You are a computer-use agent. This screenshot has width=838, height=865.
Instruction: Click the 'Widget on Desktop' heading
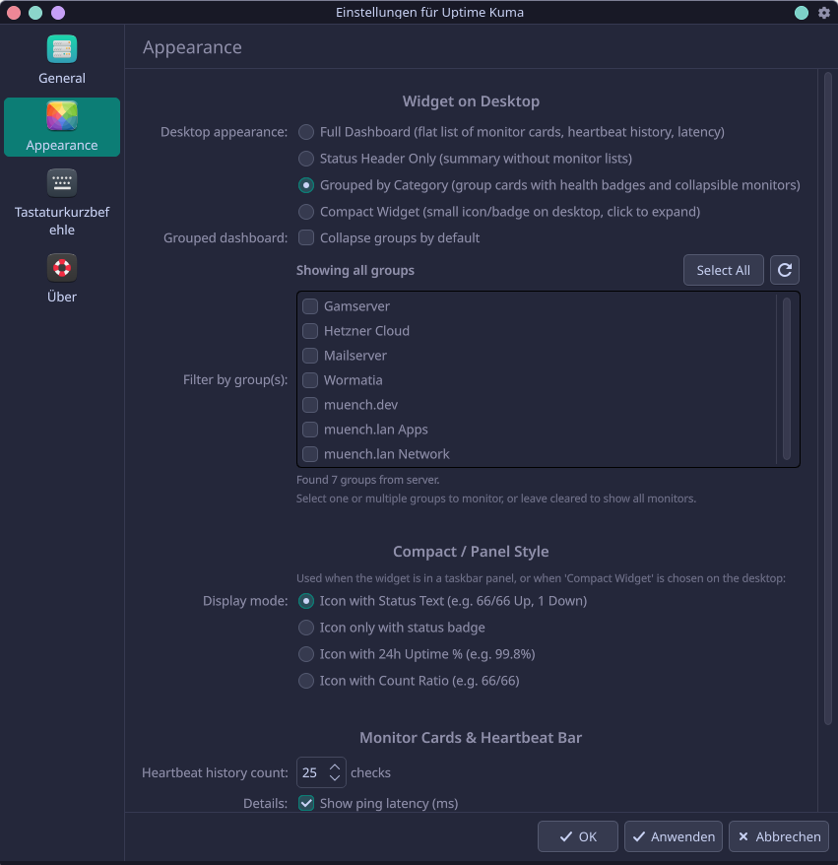click(x=471, y=101)
